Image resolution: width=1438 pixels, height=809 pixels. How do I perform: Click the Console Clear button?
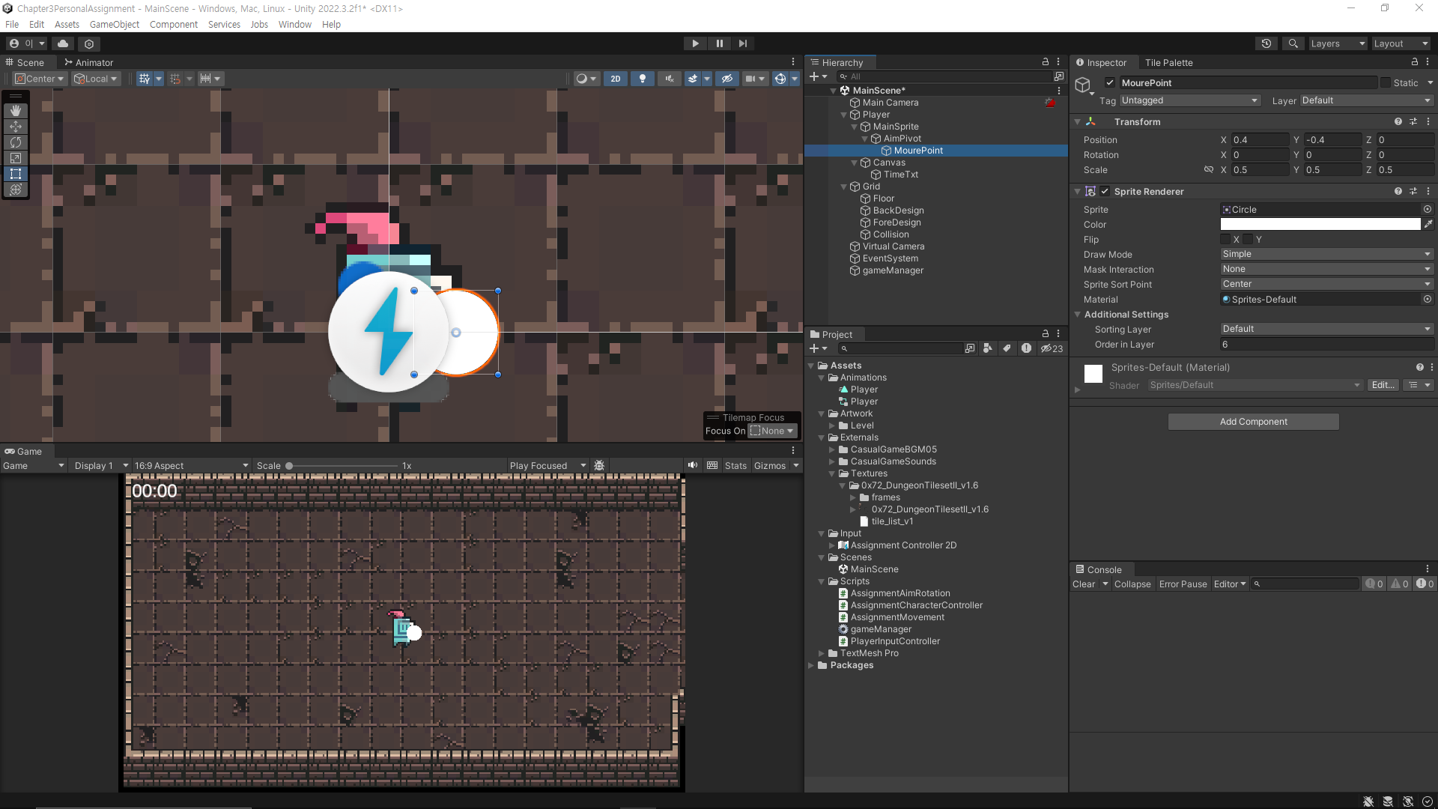(x=1084, y=584)
